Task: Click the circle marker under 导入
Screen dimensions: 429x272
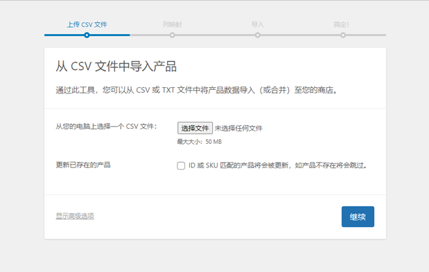Action: (x=257, y=35)
